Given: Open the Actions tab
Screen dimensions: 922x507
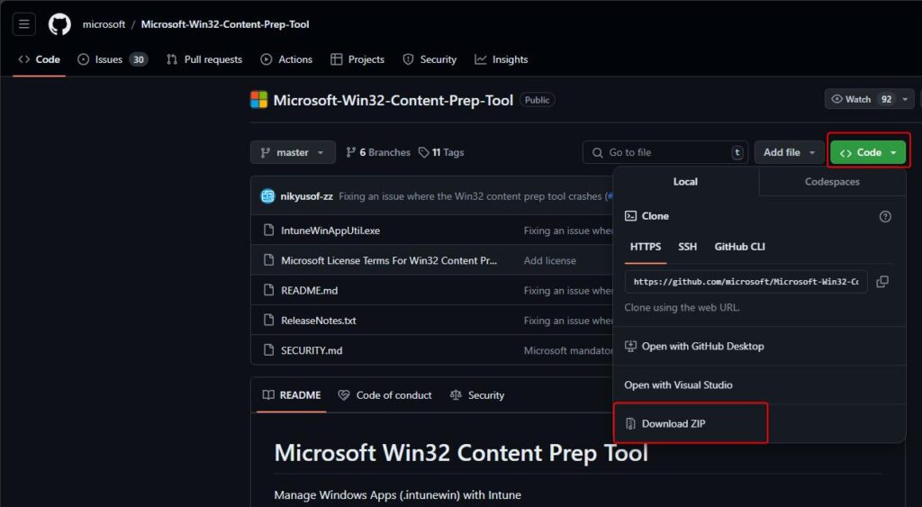Looking at the screenshot, I should tap(286, 59).
